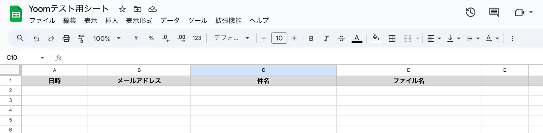Screen dimensions: 543x133
Task: Open the horizontal align dropdown
Action: [x=434, y=39]
